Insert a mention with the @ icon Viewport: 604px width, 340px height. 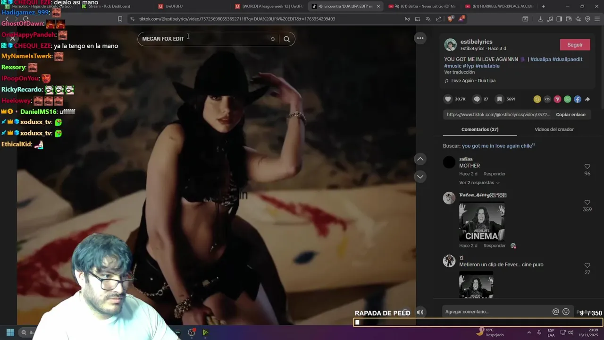pyautogui.click(x=556, y=312)
